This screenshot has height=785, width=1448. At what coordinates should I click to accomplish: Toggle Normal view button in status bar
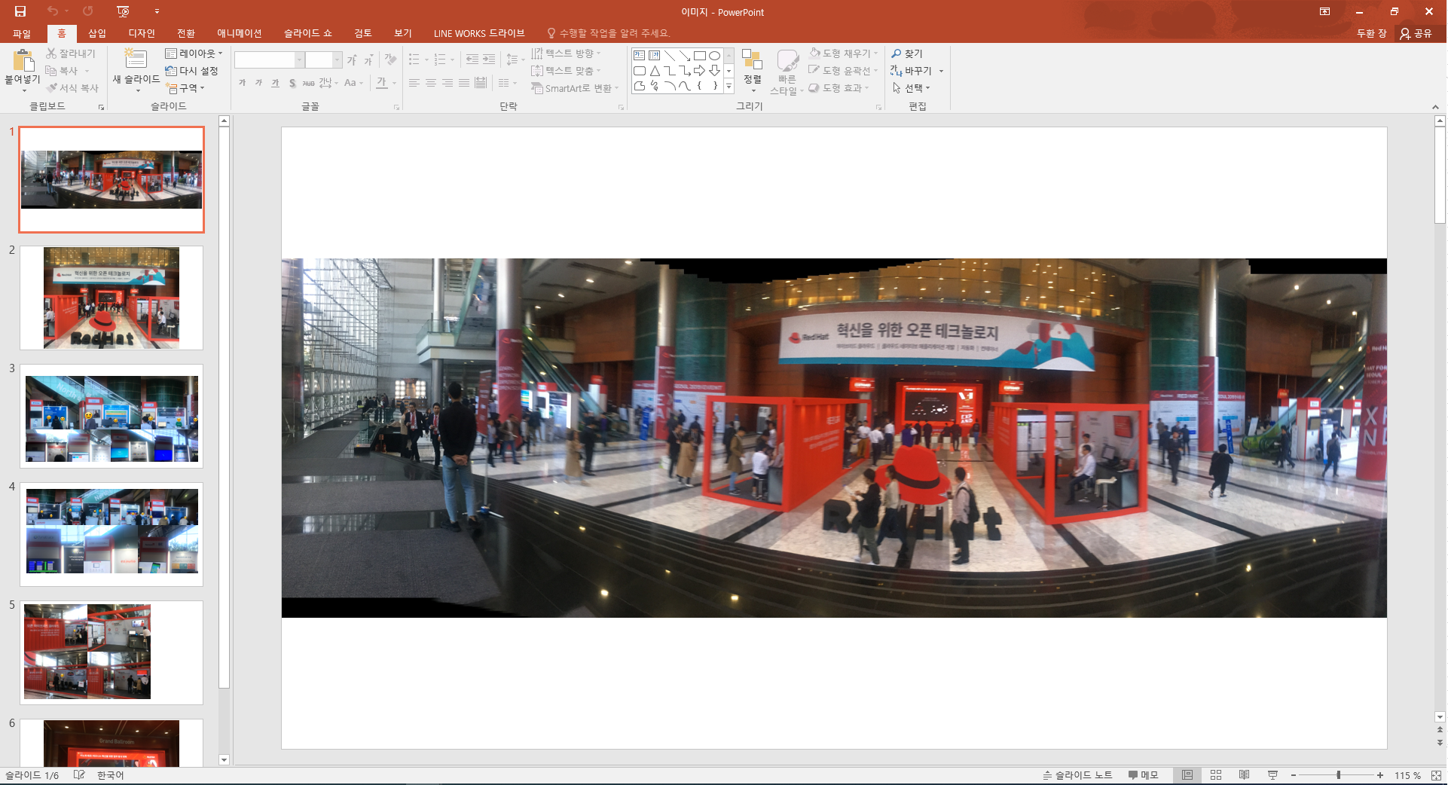tap(1187, 775)
